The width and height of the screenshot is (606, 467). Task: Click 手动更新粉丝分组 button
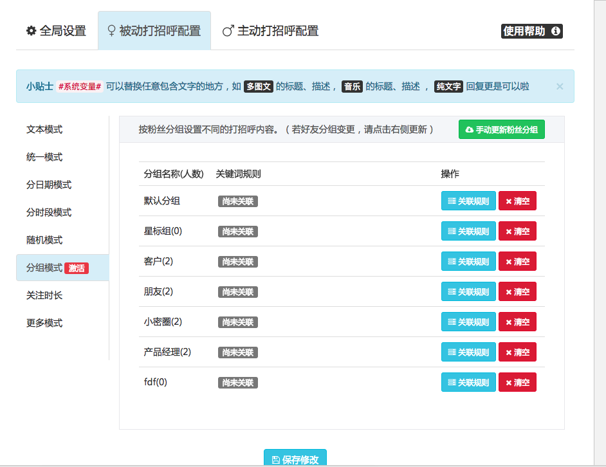[x=502, y=129]
